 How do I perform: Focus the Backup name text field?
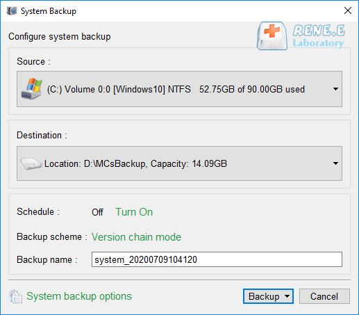pyautogui.click(x=217, y=259)
